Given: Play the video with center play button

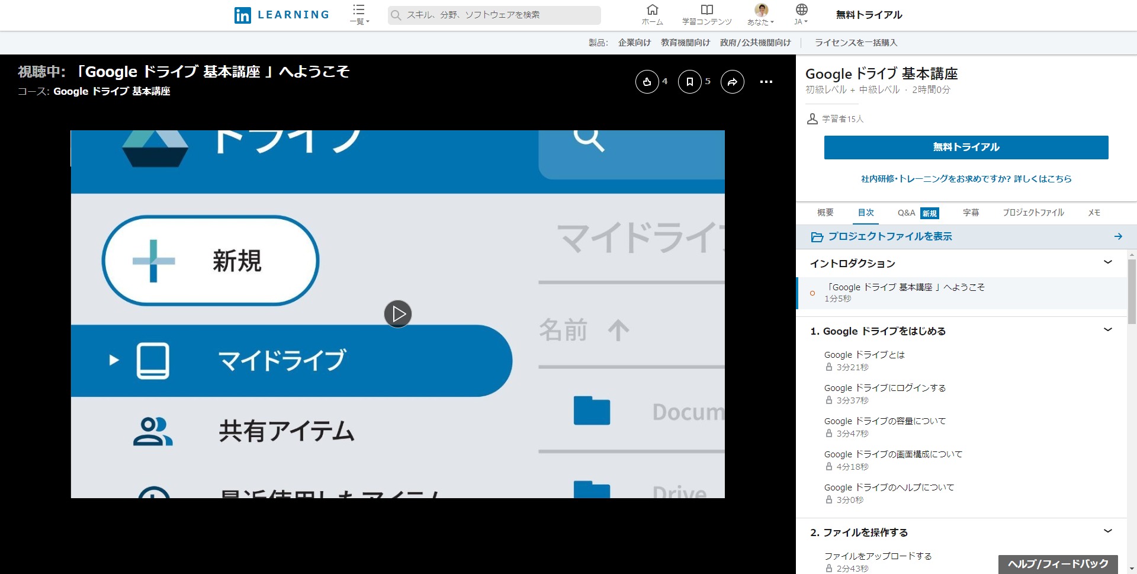Looking at the screenshot, I should 398,314.
